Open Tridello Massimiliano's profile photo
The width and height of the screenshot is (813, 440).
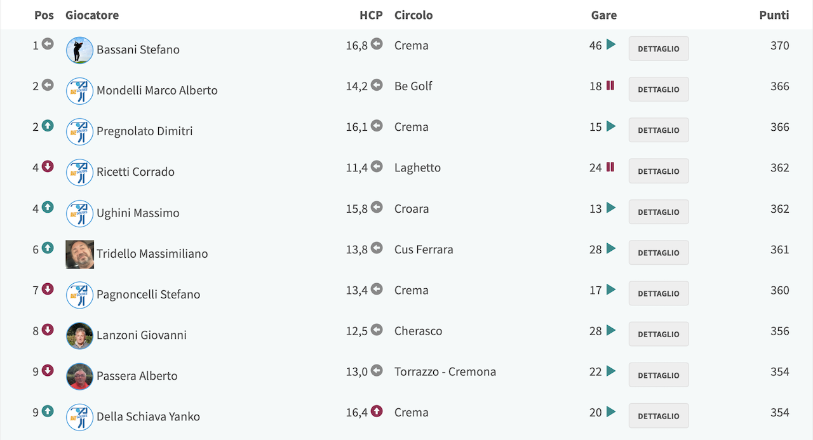tap(79, 254)
